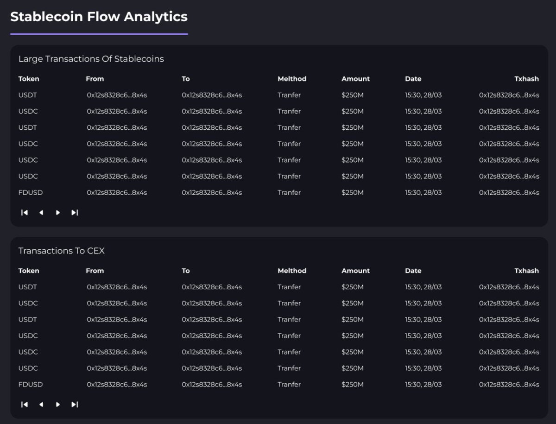Click Token column header in Large Transactions table
This screenshot has width=556, height=424.
click(x=29, y=79)
